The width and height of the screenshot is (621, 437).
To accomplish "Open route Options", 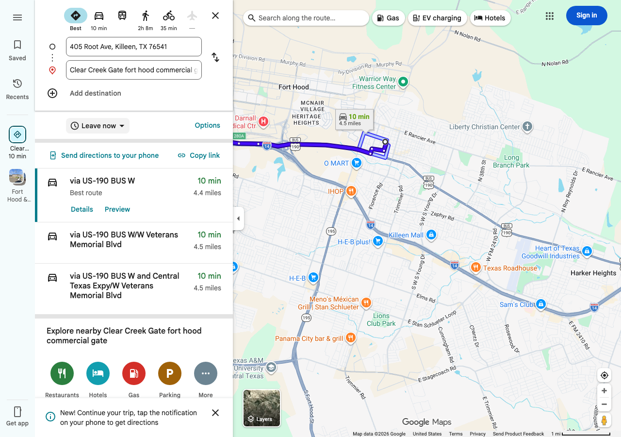I will (208, 125).
